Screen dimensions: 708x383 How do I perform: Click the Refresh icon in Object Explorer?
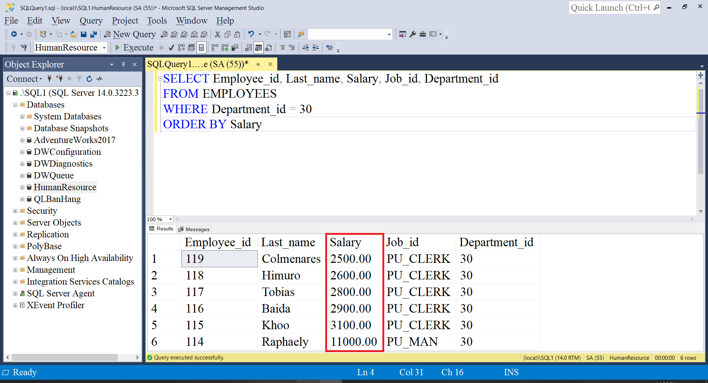[89, 79]
